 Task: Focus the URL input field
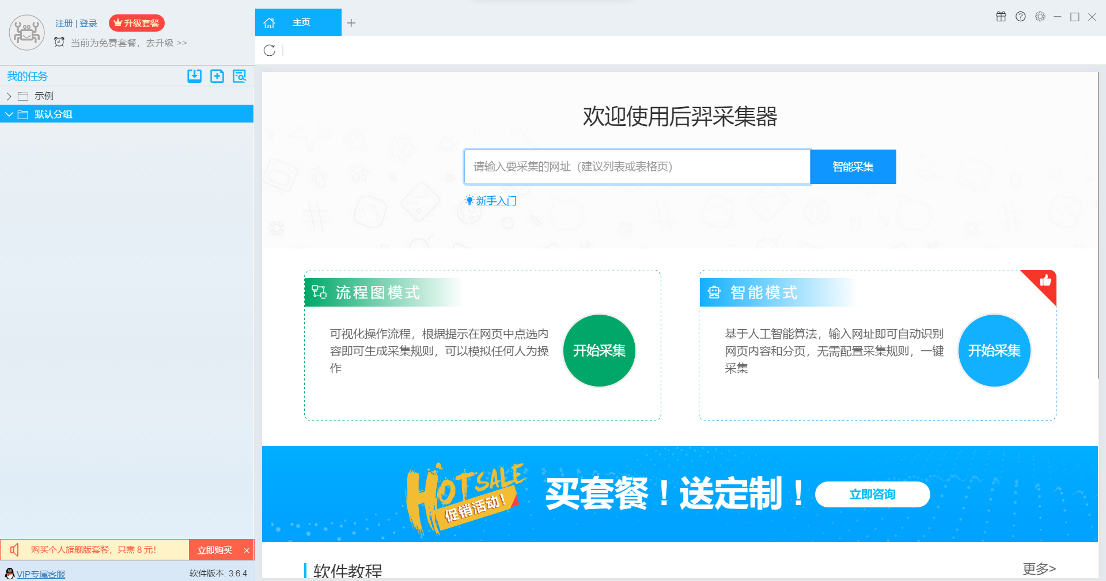[x=637, y=167]
